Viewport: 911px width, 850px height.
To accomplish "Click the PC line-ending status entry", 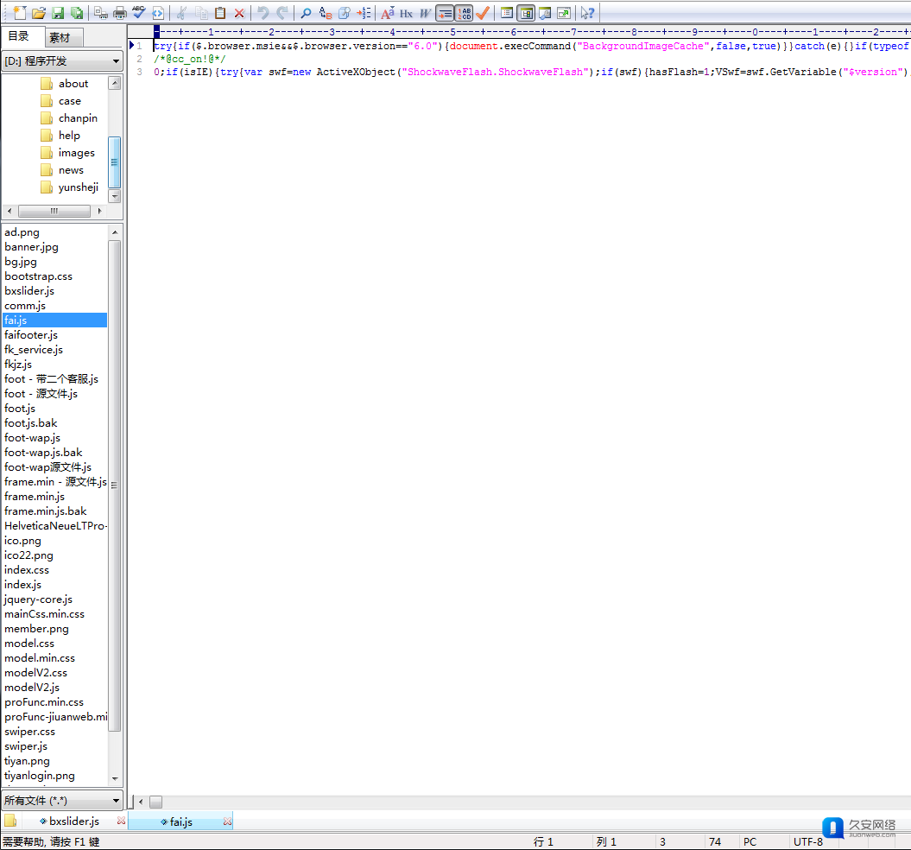I will 750,842.
